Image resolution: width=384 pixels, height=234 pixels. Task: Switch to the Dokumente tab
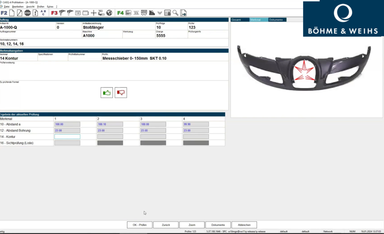pyautogui.click(x=276, y=19)
